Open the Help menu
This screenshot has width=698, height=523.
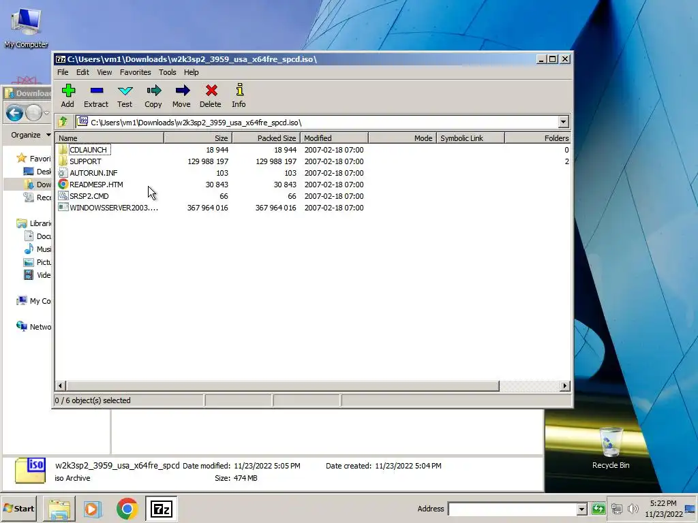tap(192, 72)
